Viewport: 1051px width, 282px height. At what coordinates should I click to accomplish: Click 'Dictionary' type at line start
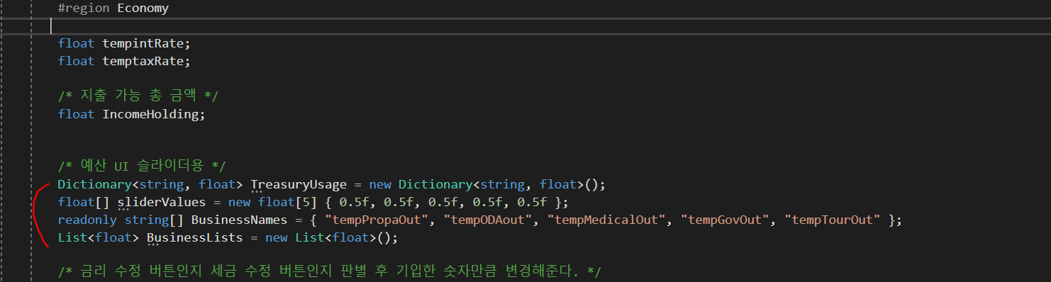(95, 185)
